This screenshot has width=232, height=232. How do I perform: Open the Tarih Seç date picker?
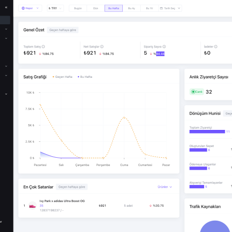170,8
